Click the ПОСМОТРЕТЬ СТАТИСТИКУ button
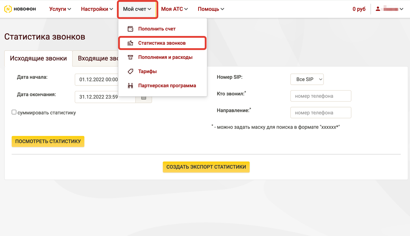The width and height of the screenshot is (410, 236). (48, 141)
